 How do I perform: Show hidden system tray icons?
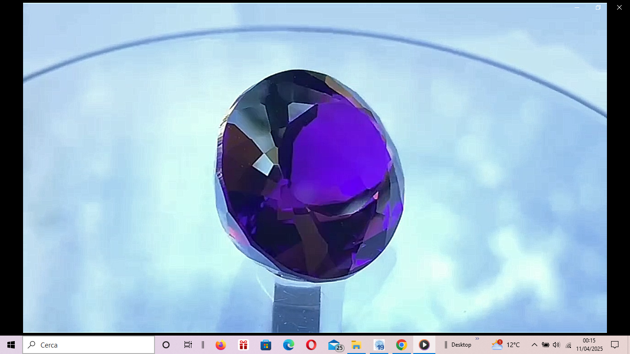click(534, 345)
